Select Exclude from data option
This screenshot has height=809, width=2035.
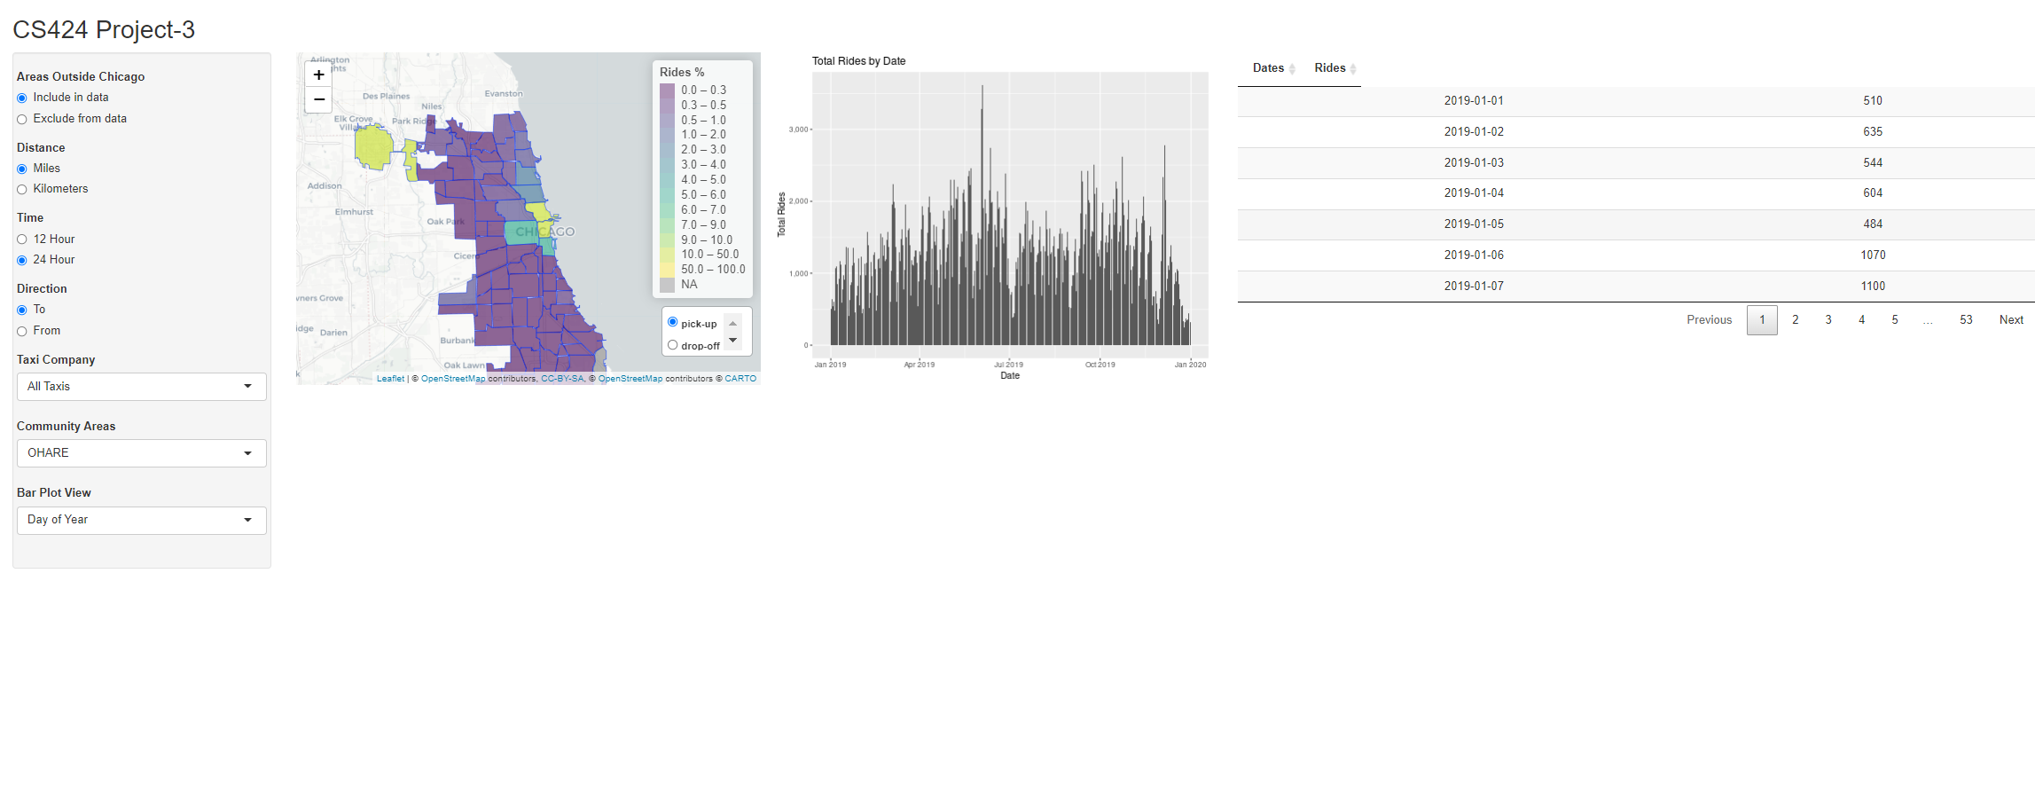[22, 119]
